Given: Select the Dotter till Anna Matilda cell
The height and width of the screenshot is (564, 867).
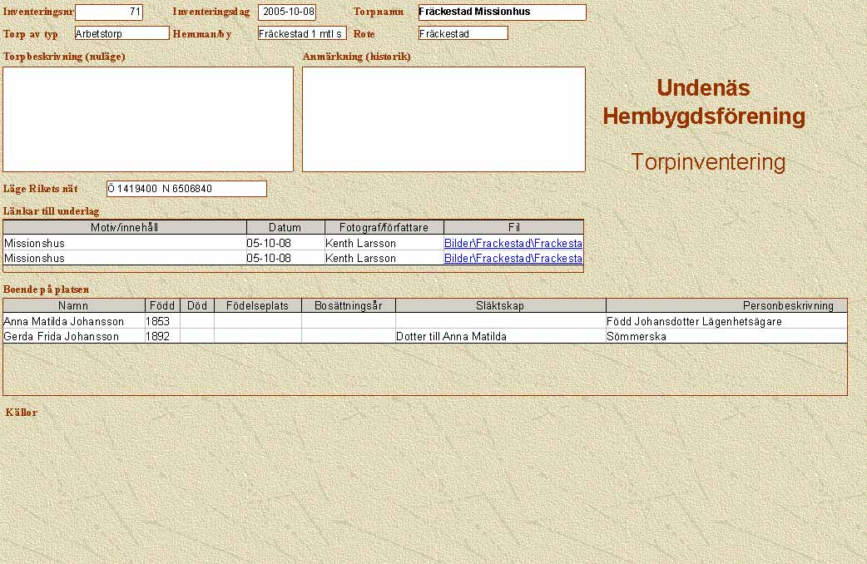Looking at the screenshot, I should pyautogui.click(x=500, y=336).
